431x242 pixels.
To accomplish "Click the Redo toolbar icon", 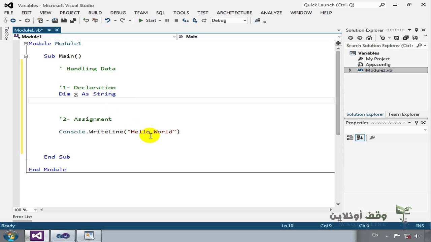I will 123,21.
